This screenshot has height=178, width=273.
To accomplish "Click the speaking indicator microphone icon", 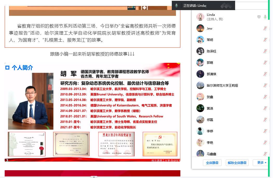I will [176, 5].
